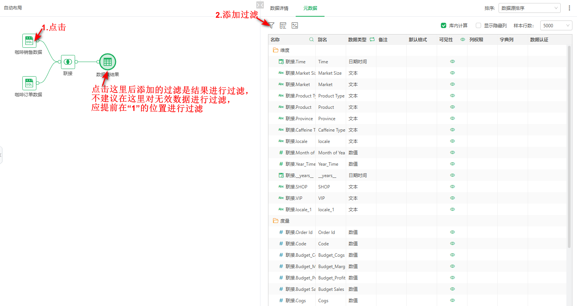577x306 pixels.
Task: Toggle visibility of Product Type field
Action: pyautogui.click(x=452, y=96)
